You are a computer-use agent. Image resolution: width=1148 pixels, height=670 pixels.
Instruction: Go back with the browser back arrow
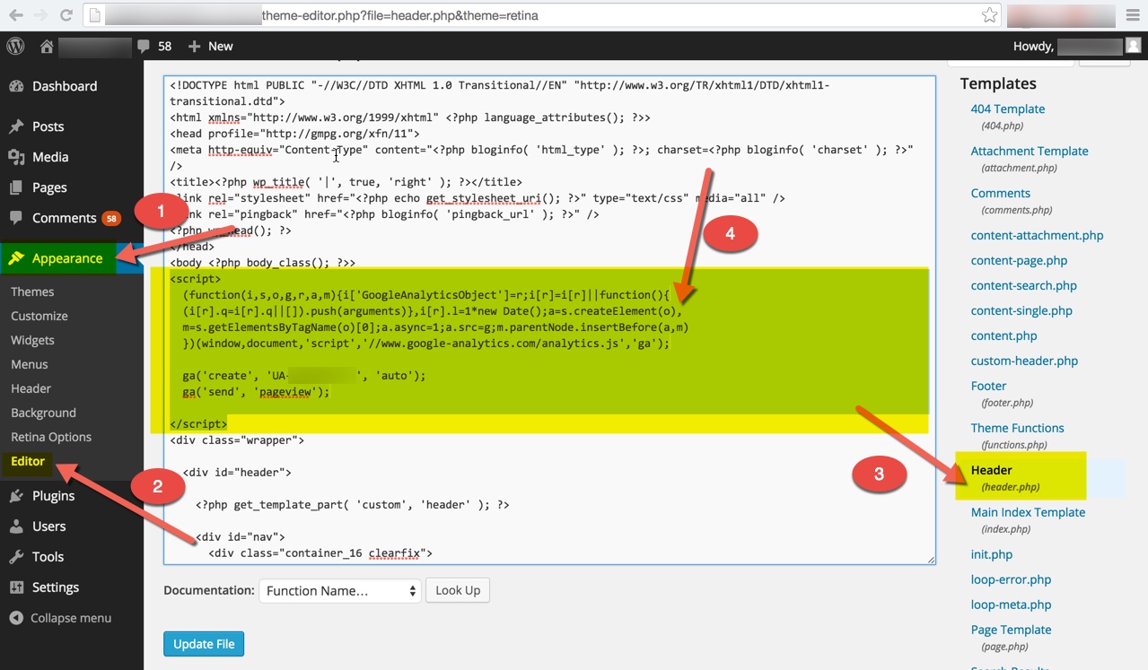click(x=16, y=15)
